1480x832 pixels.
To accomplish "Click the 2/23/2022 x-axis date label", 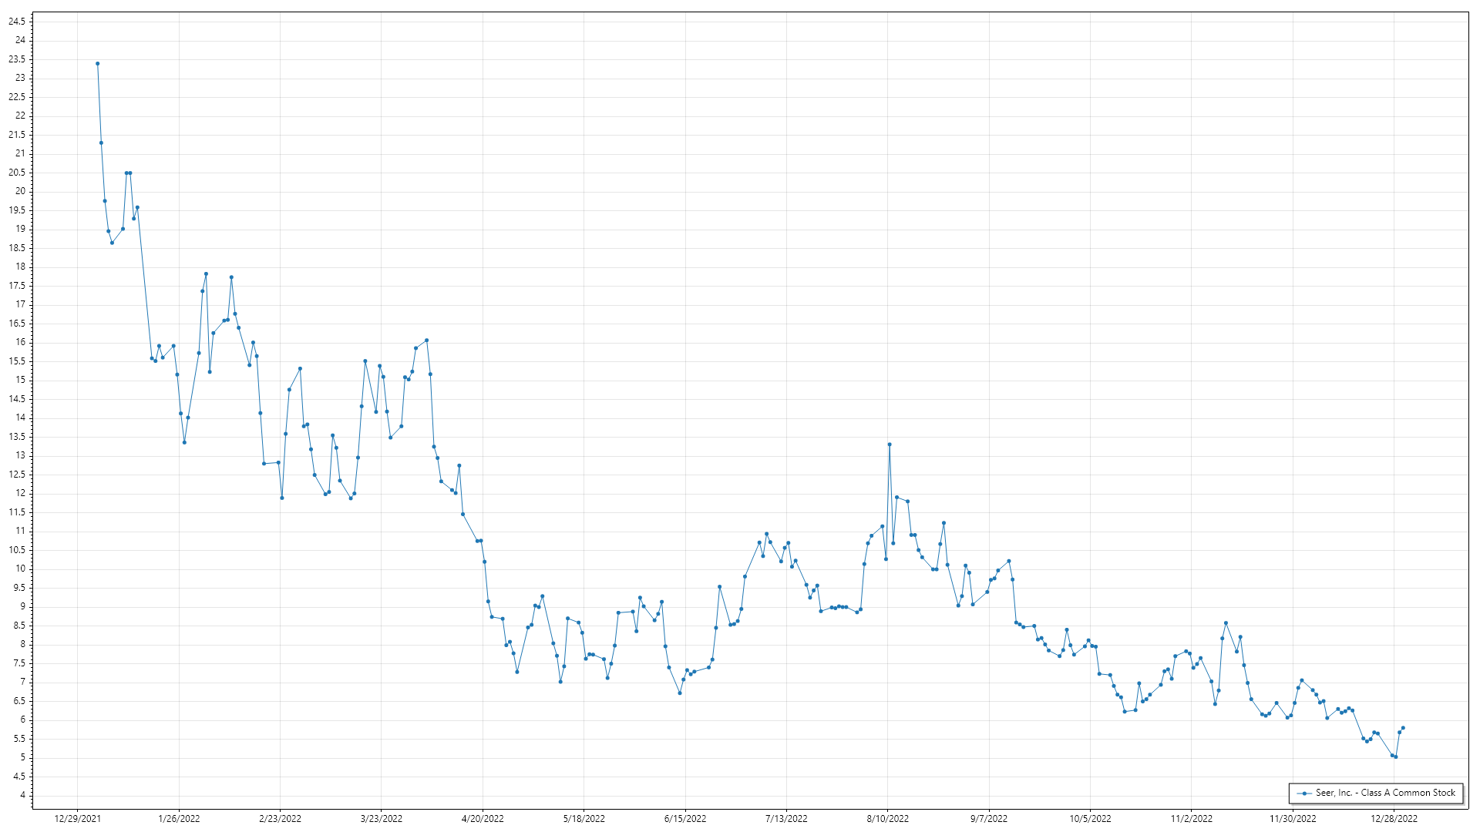I will click(x=280, y=819).
